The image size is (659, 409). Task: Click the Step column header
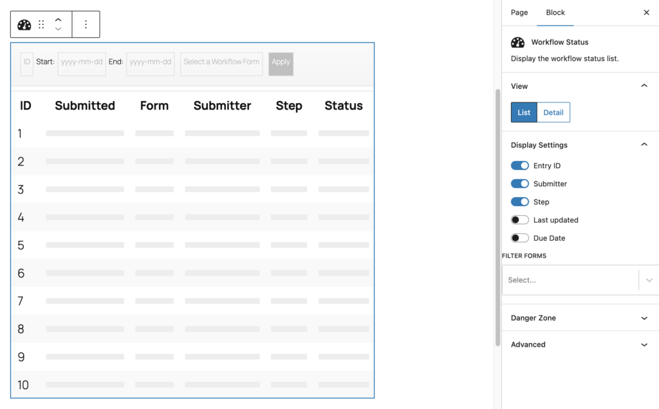pos(289,106)
